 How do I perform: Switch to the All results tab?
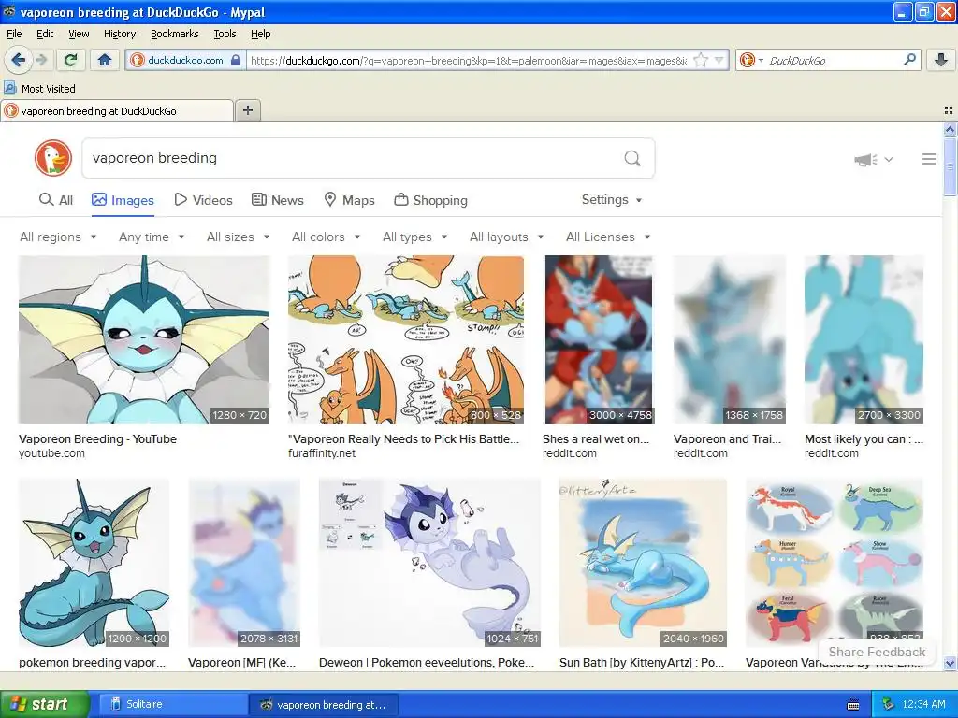point(55,200)
